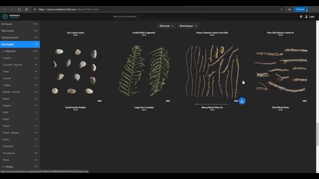Open the settings gear icon in header
Viewport: 319px width, 179px height.
pos(301,16)
